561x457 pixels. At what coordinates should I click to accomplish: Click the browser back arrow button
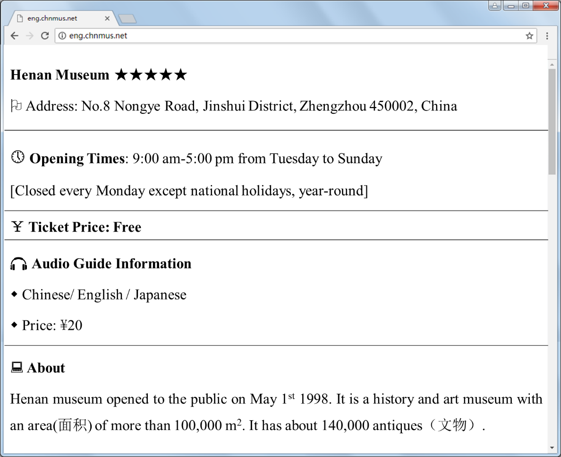pyautogui.click(x=15, y=36)
